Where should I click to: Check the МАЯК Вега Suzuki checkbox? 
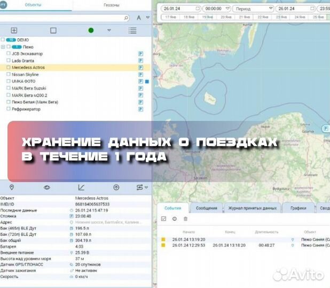click(9, 88)
